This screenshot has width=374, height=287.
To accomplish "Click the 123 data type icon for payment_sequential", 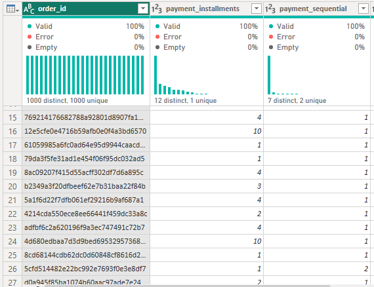I will pyautogui.click(x=270, y=9).
